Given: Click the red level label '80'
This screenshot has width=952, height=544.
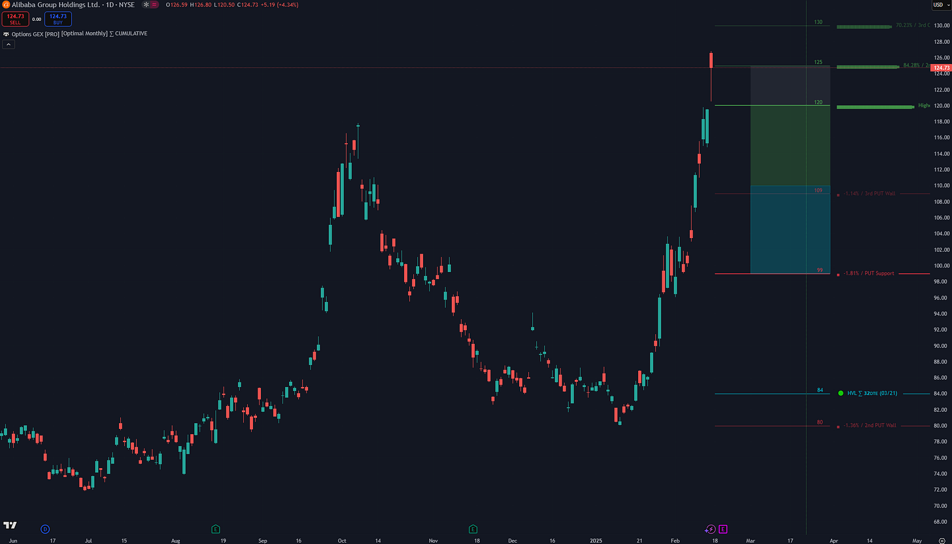Looking at the screenshot, I should 819,422.
